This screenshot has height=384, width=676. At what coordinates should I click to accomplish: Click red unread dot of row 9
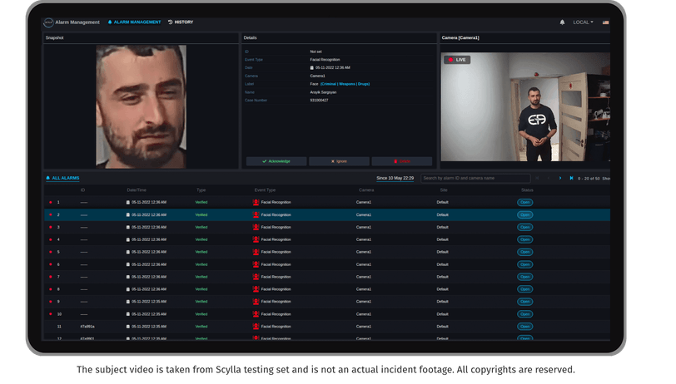(x=51, y=302)
